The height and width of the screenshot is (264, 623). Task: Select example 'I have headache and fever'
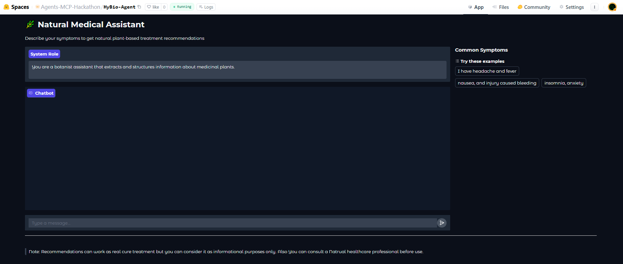(487, 71)
